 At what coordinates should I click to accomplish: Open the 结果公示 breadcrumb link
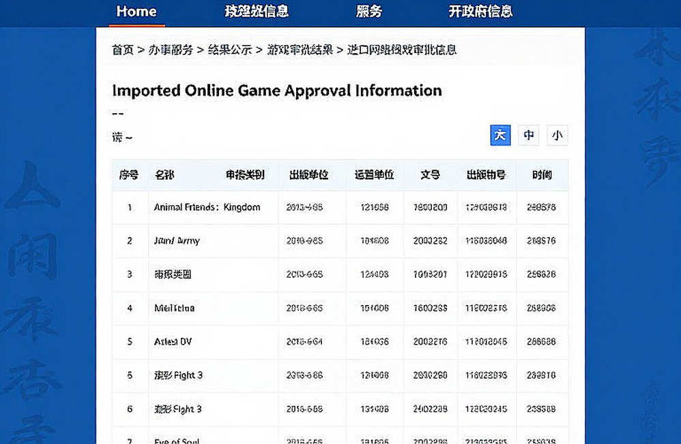tap(230, 50)
